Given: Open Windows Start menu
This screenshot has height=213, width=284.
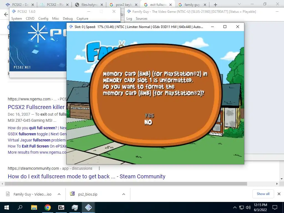Looking at the screenshot, I should [7, 207].
